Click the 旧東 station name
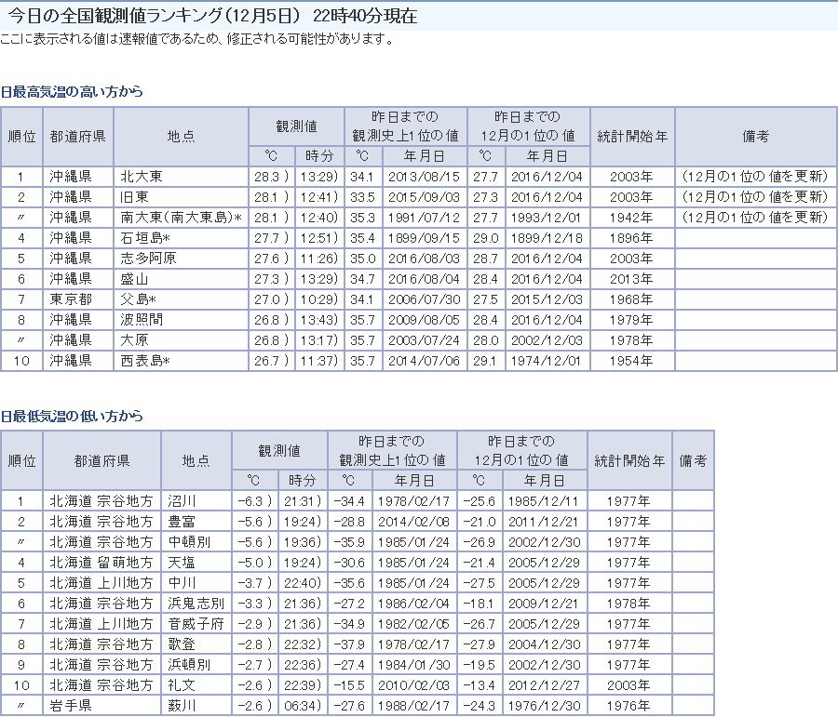This screenshot has height=717, width=838. tap(135, 197)
